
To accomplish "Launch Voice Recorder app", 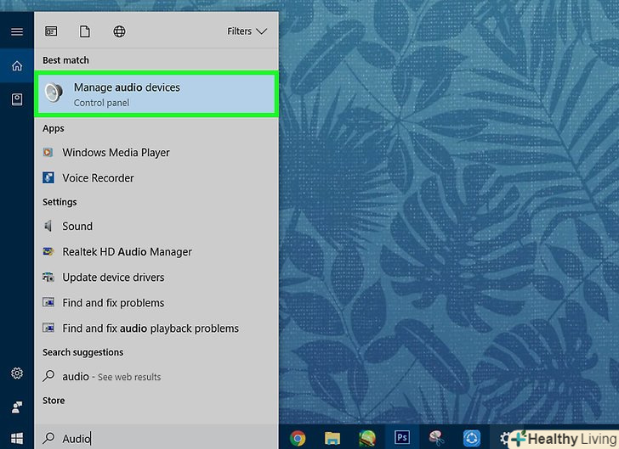I will click(156, 178).
